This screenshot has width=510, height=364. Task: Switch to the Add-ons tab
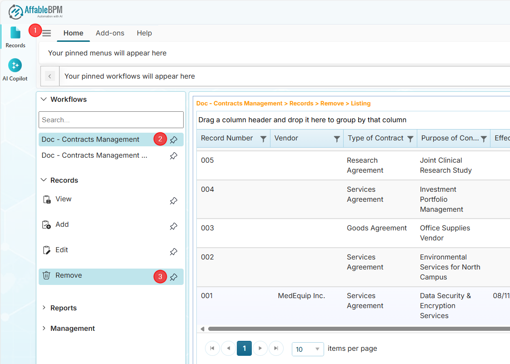pyautogui.click(x=110, y=33)
